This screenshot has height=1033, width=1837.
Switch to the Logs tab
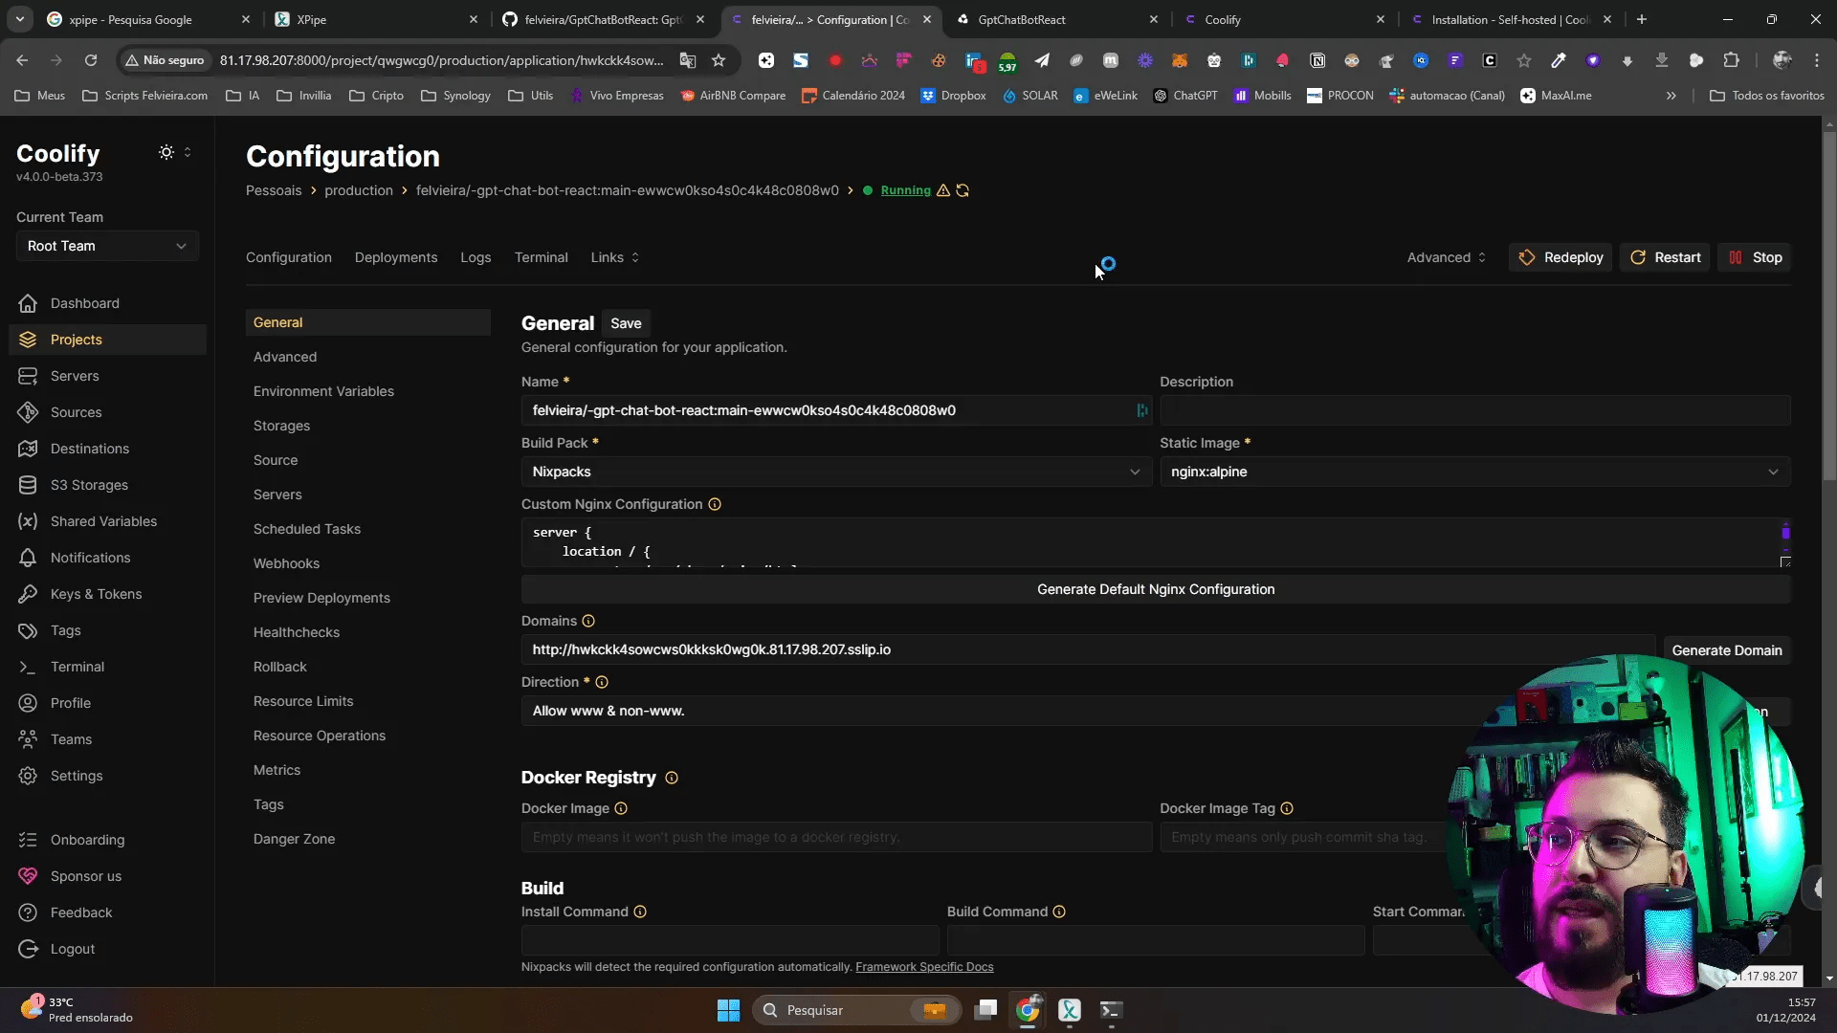click(476, 257)
